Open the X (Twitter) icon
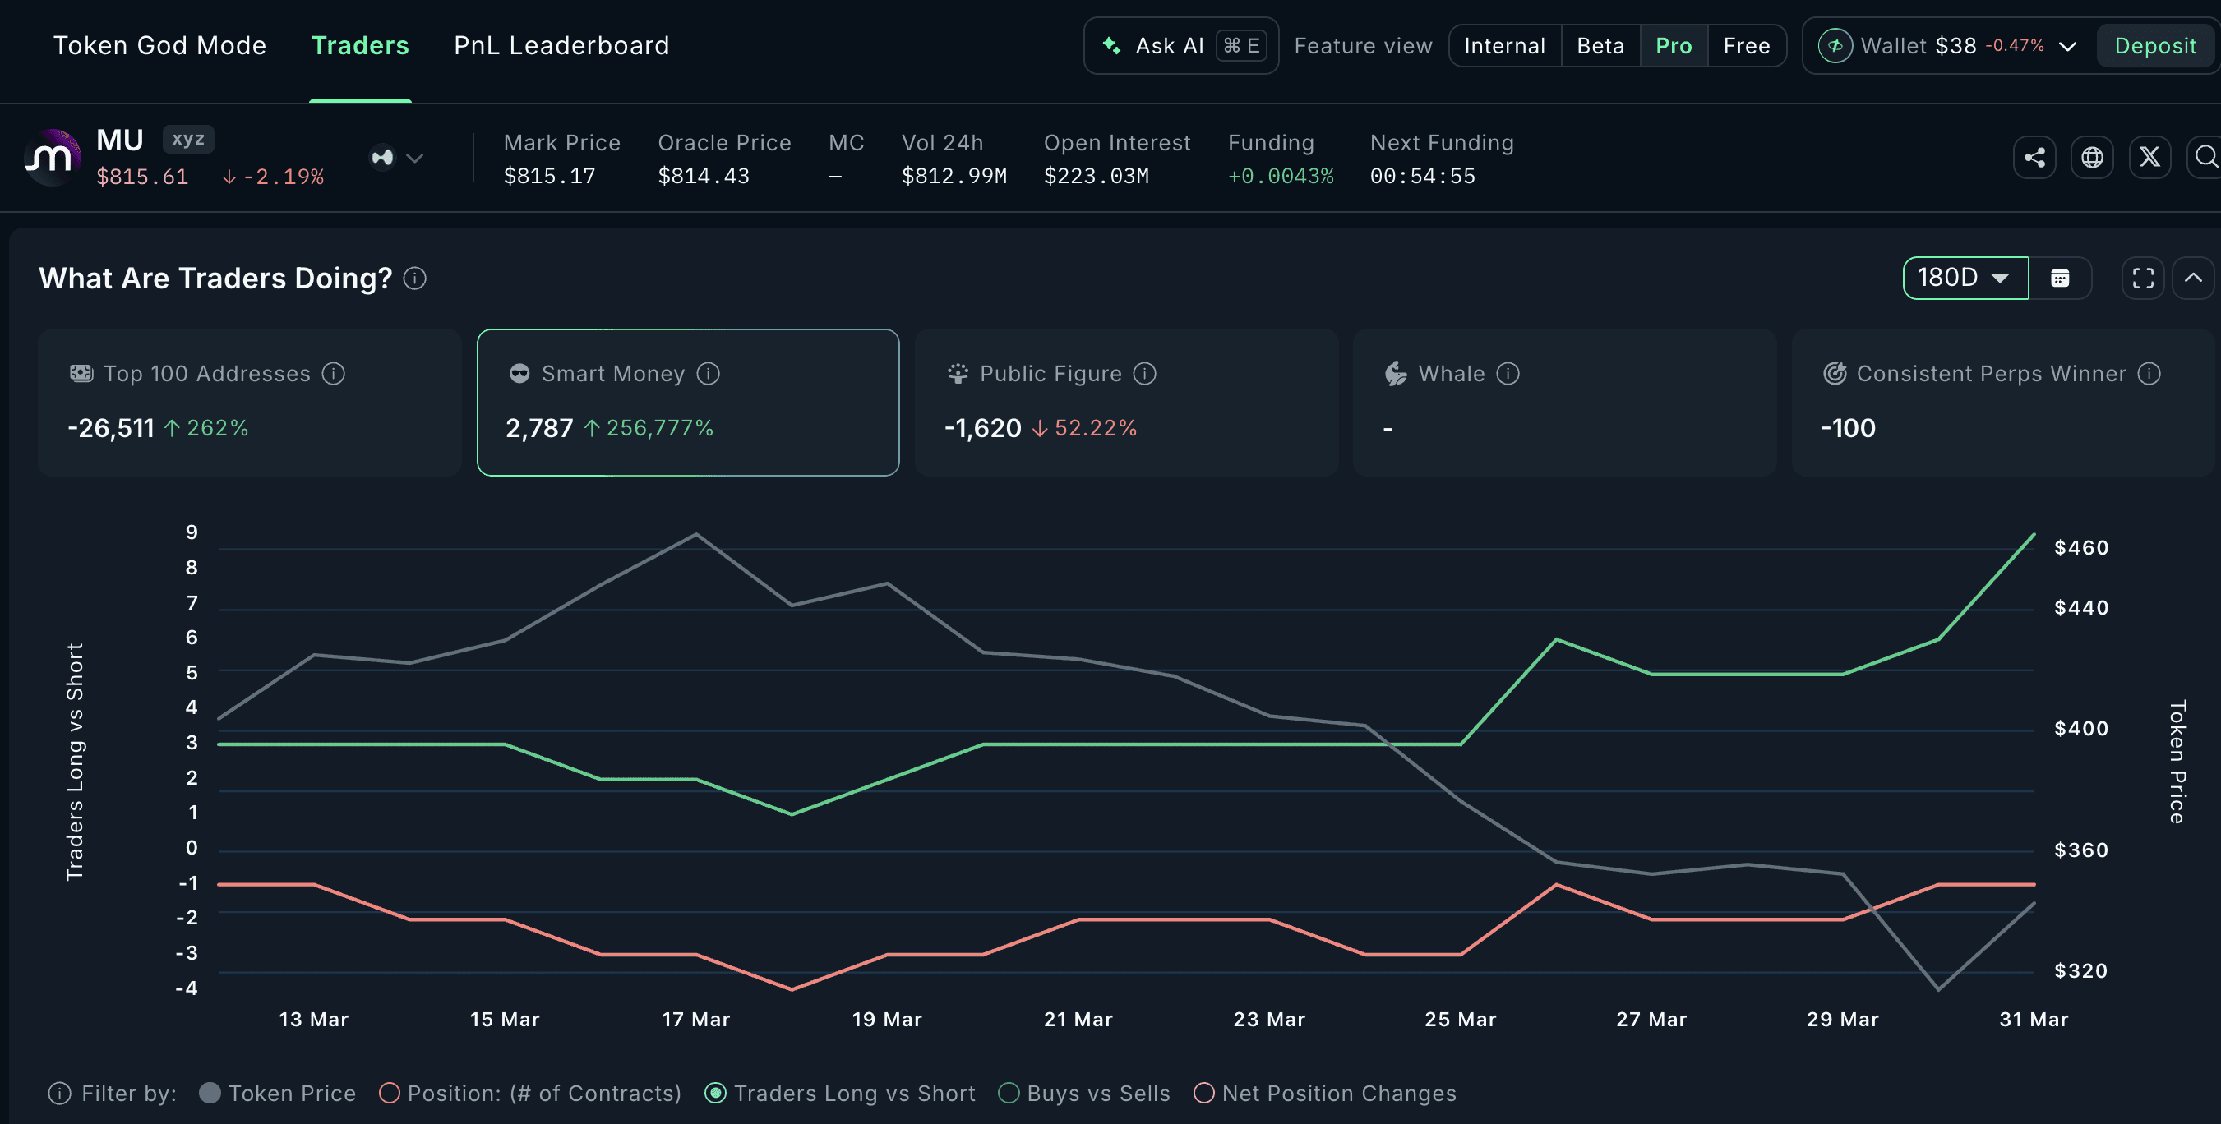Image resolution: width=2221 pixels, height=1124 pixels. pos(2149,157)
